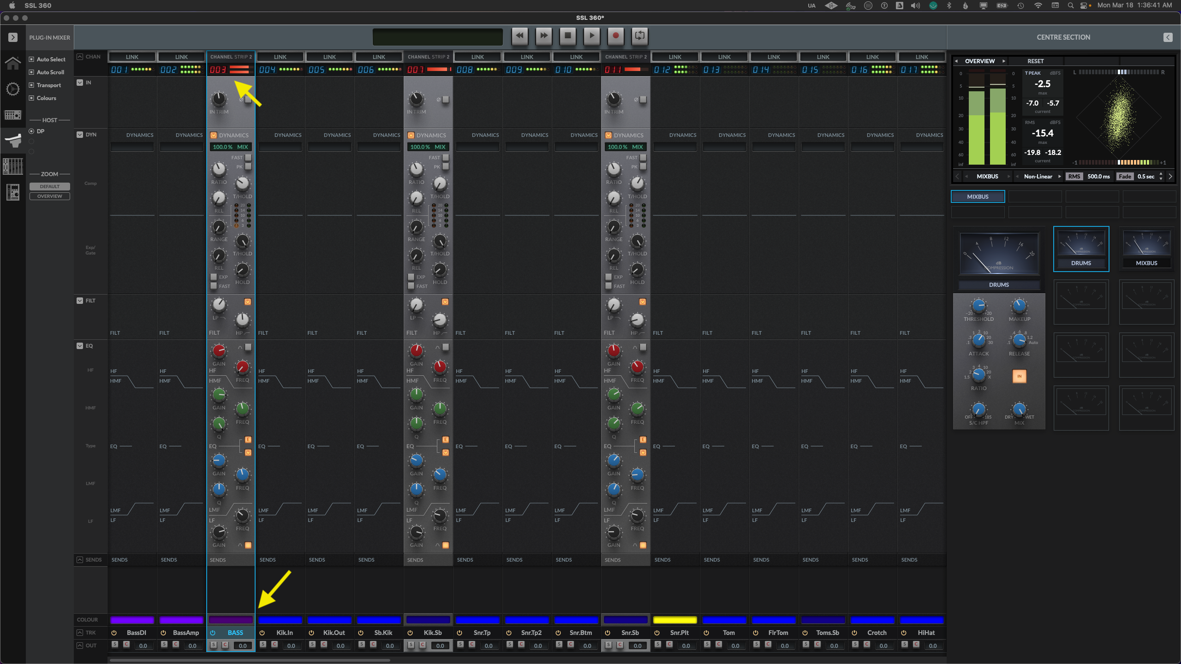This screenshot has width=1181, height=664.
Task: Toggle gate EXP switch on channel 007
Action: tap(411, 277)
